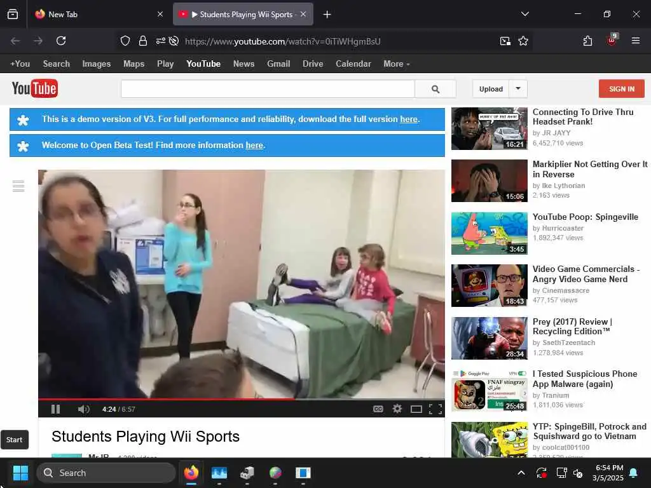Click channel name Cinemassacre
The height and width of the screenshot is (488, 651).
tap(565, 290)
